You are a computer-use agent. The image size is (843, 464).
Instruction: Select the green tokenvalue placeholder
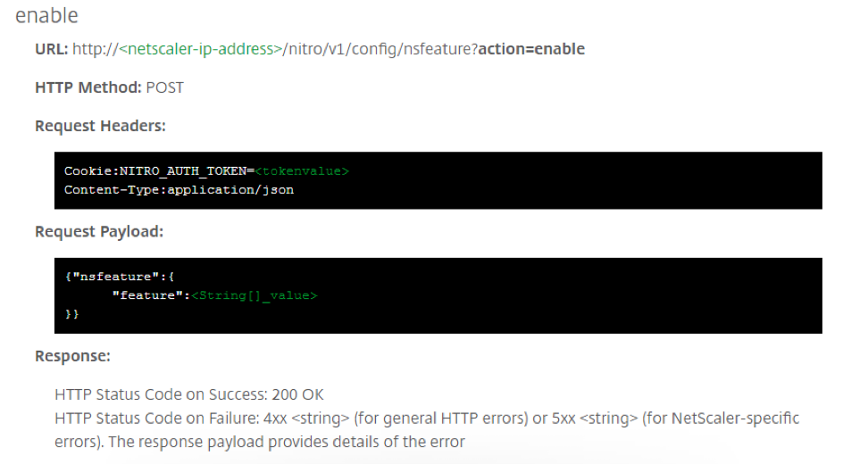click(302, 170)
